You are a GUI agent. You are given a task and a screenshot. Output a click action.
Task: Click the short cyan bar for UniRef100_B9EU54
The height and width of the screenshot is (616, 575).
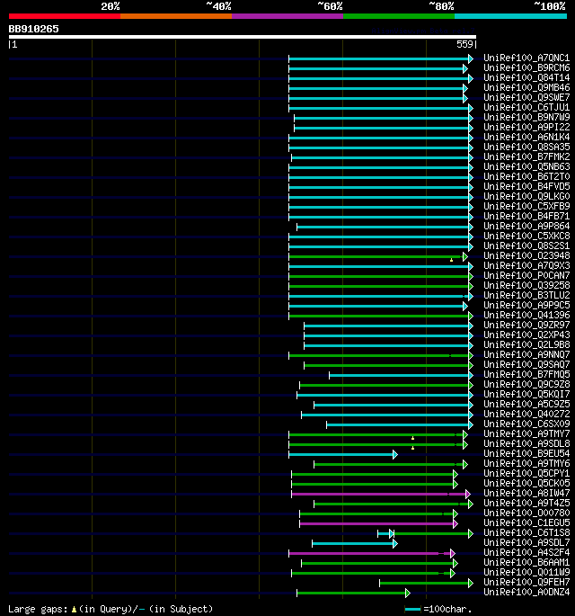click(x=341, y=454)
